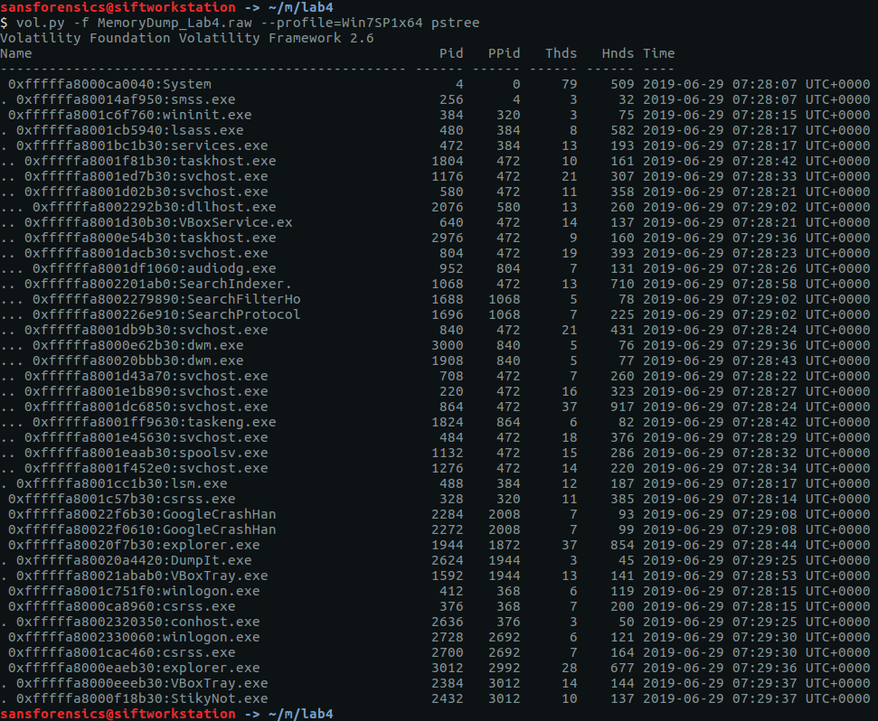Select the services.exe process entry

(142, 145)
